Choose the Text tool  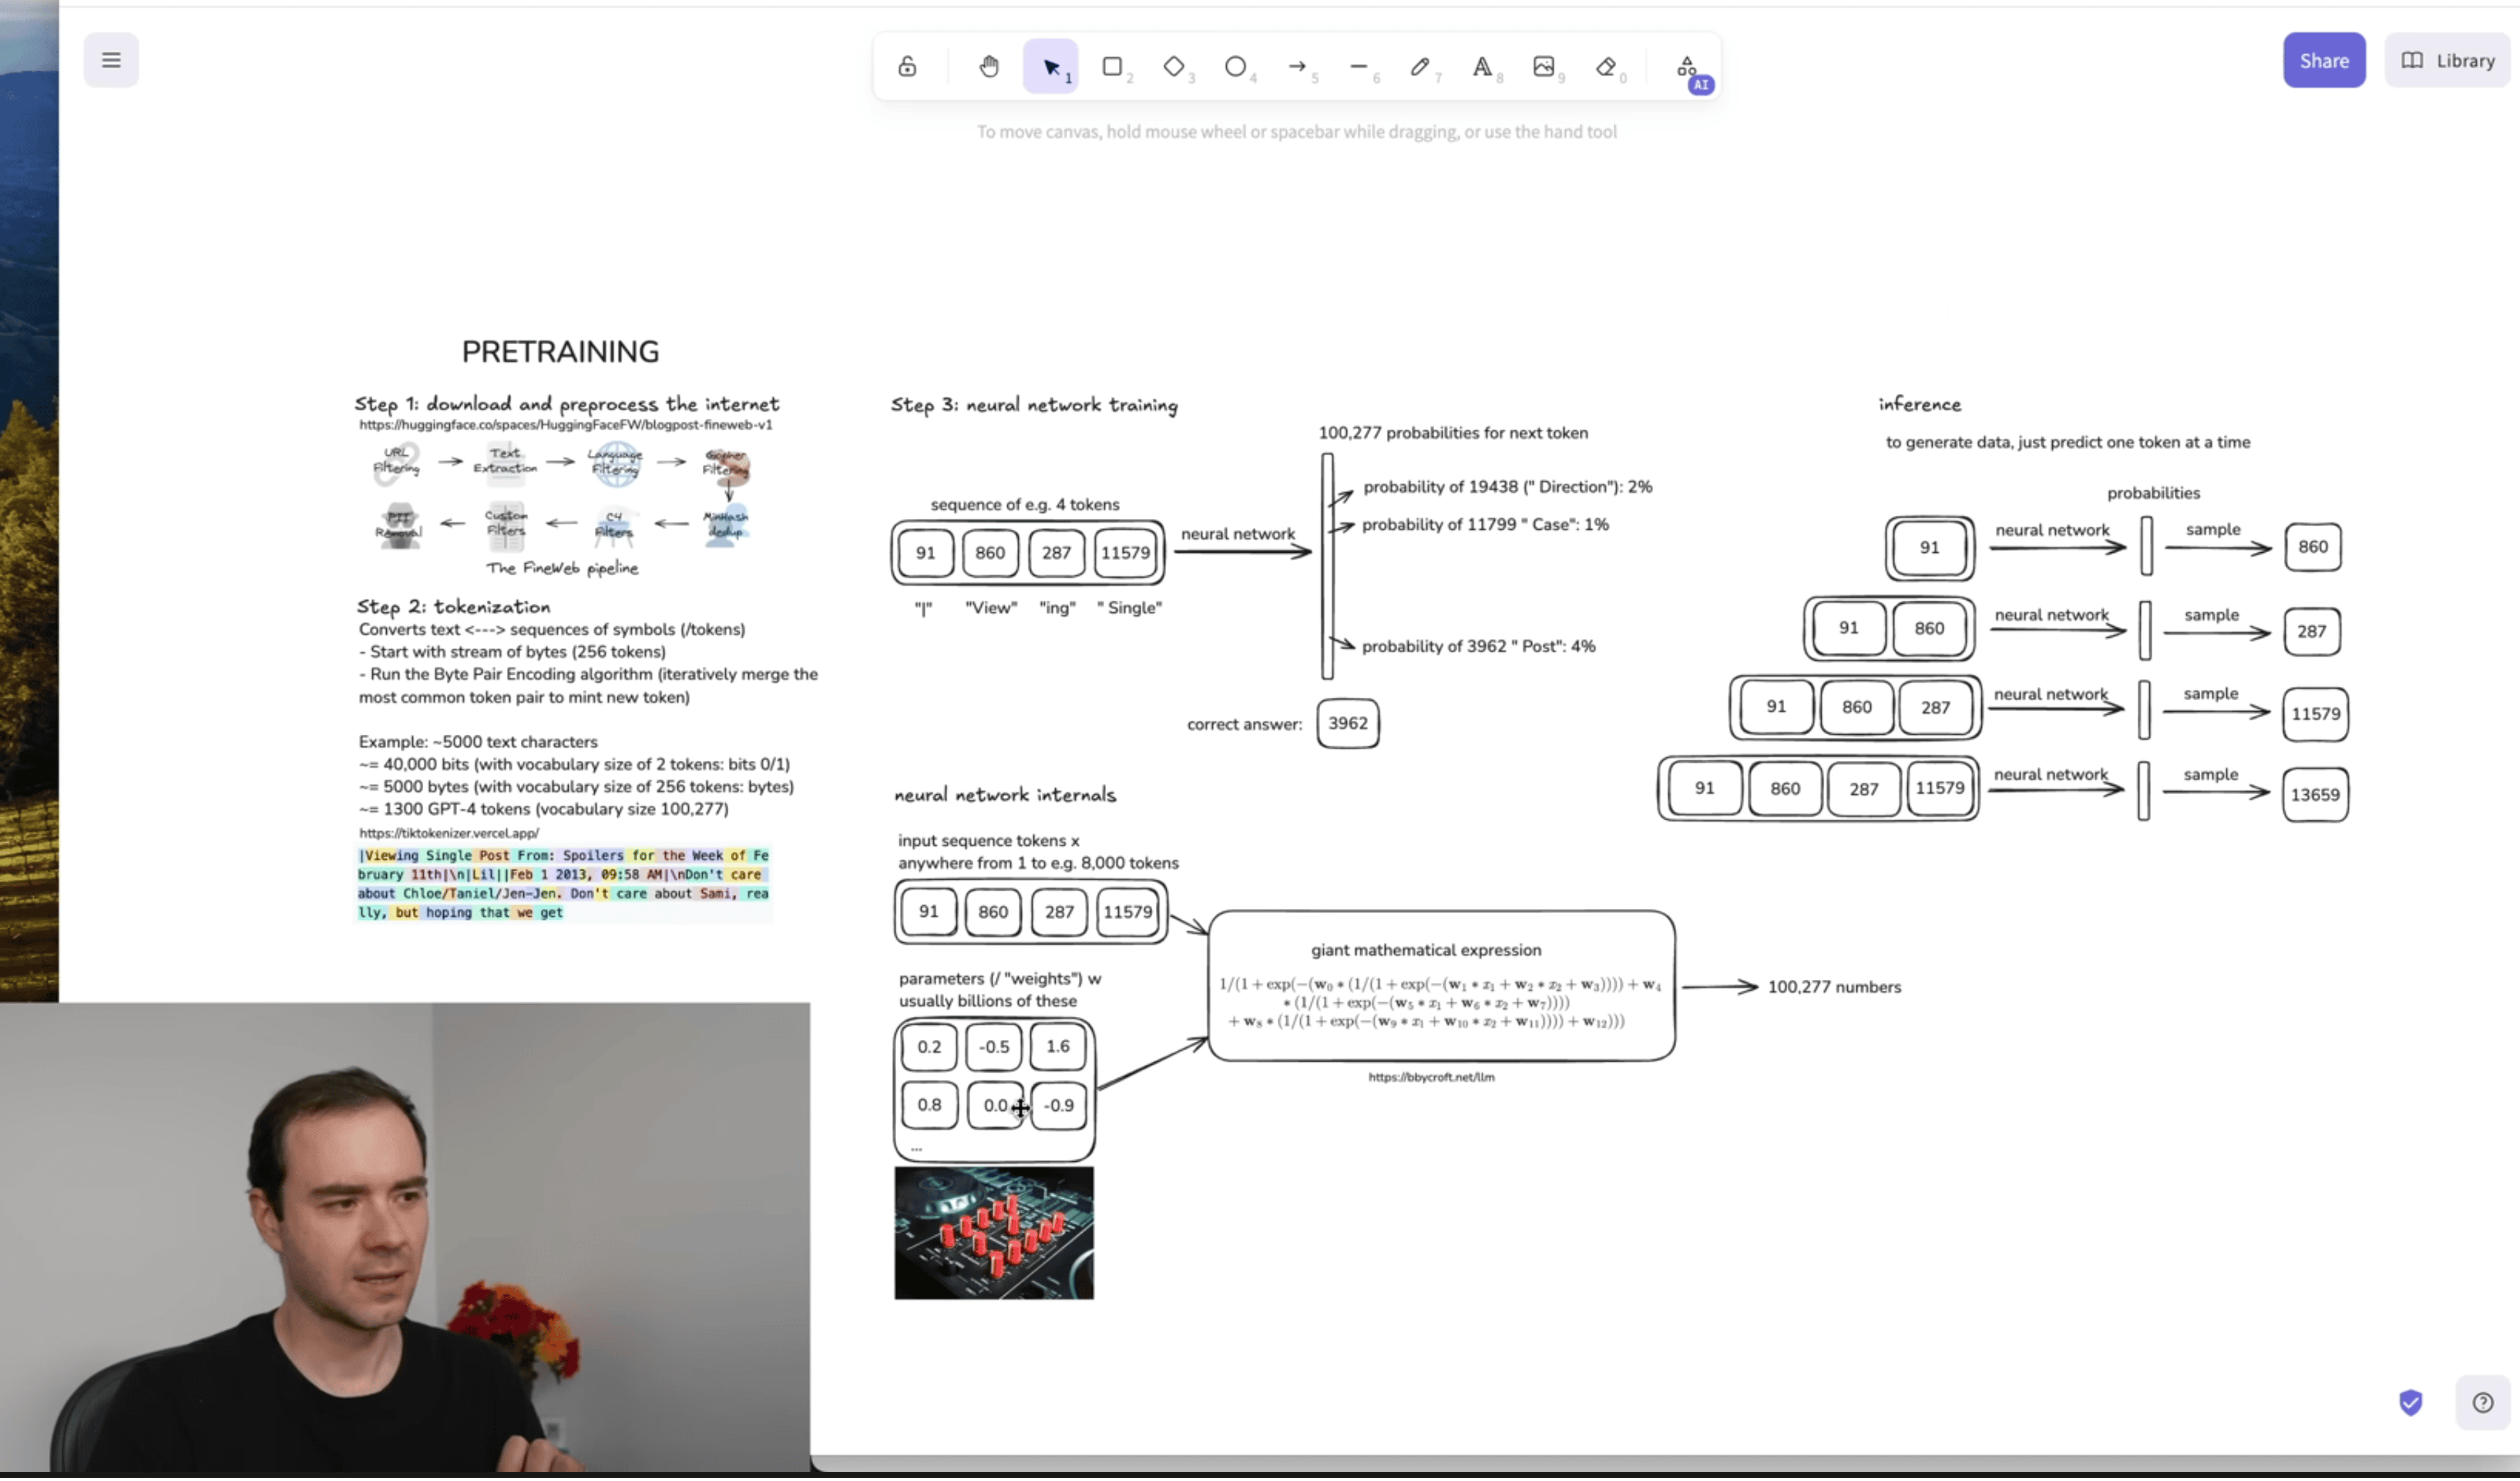point(1482,67)
